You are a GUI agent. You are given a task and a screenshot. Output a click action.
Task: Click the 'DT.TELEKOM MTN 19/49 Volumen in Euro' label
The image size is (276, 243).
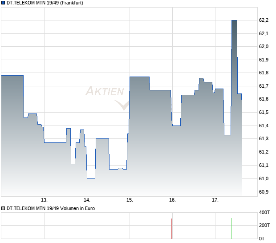(51, 209)
